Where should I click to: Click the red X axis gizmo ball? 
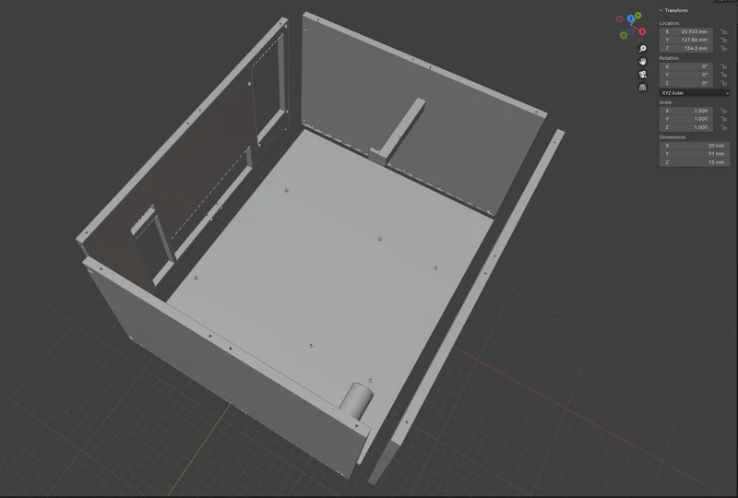(x=642, y=31)
